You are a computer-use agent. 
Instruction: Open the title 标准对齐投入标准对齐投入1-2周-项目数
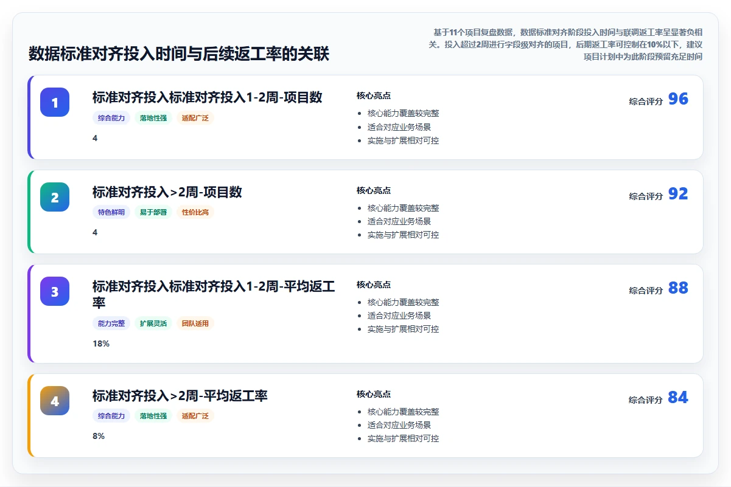[208, 97]
